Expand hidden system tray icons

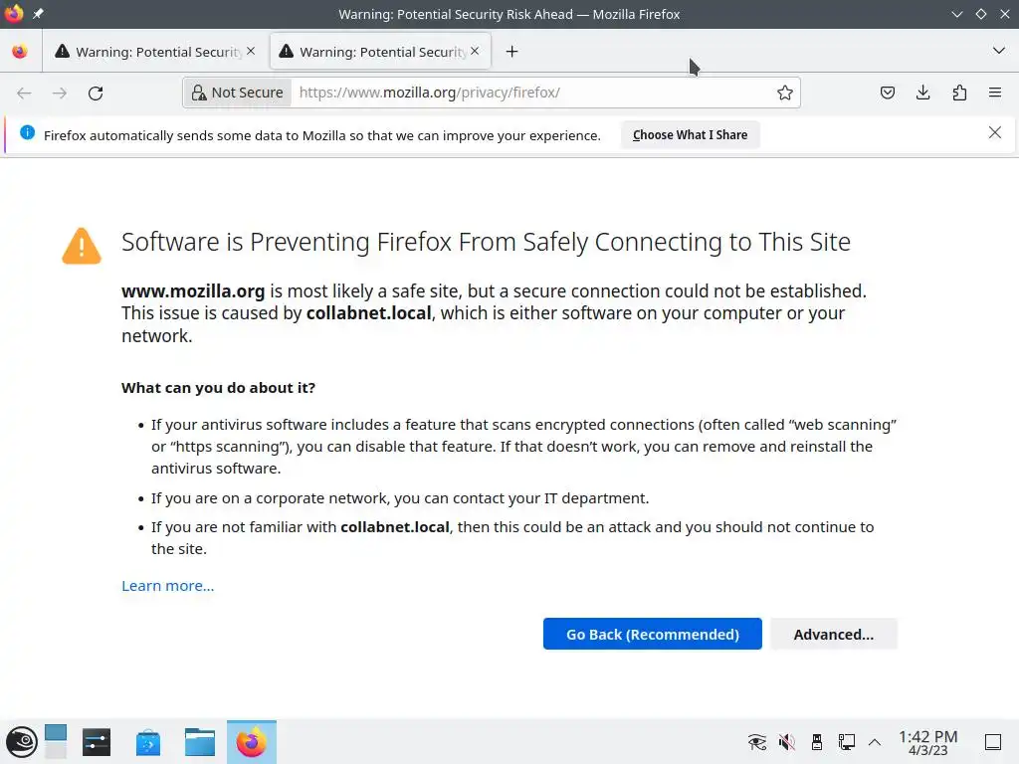tap(875, 741)
